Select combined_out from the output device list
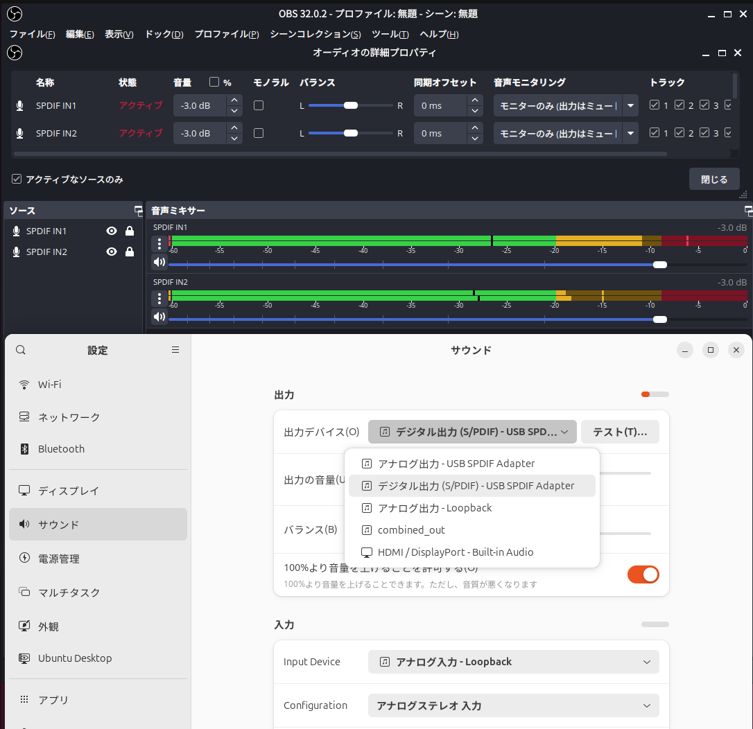753x729 pixels. [472, 530]
